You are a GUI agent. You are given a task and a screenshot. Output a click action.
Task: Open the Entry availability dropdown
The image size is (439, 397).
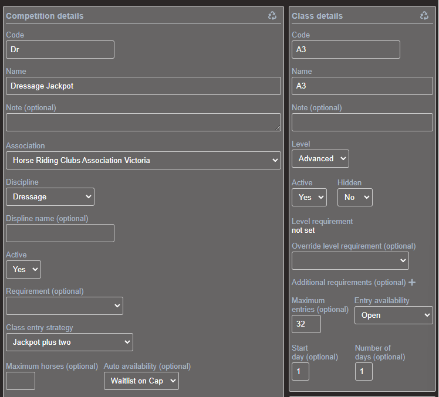point(393,315)
